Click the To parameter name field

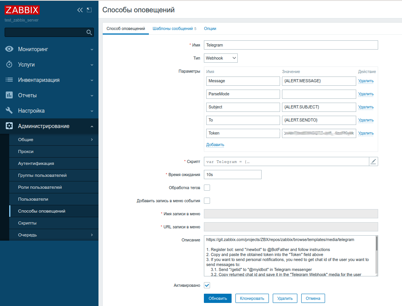243,120
